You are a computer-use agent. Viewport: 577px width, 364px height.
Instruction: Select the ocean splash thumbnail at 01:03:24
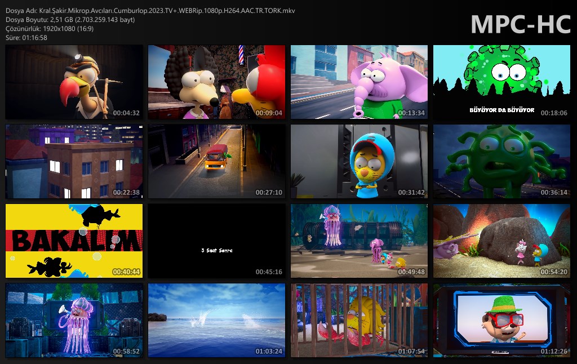pos(216,320)
